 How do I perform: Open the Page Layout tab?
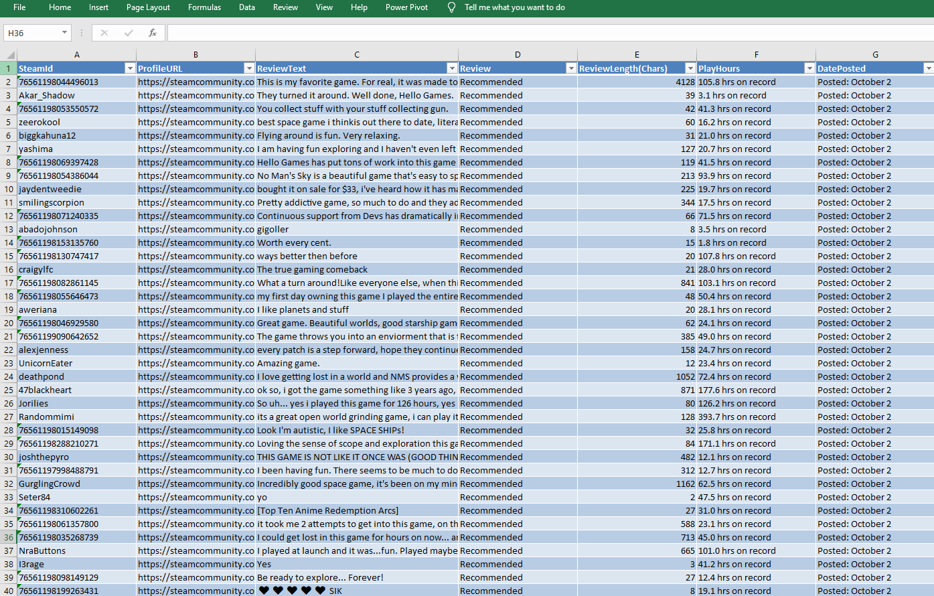pyautogui.click(x=148, y=7)
